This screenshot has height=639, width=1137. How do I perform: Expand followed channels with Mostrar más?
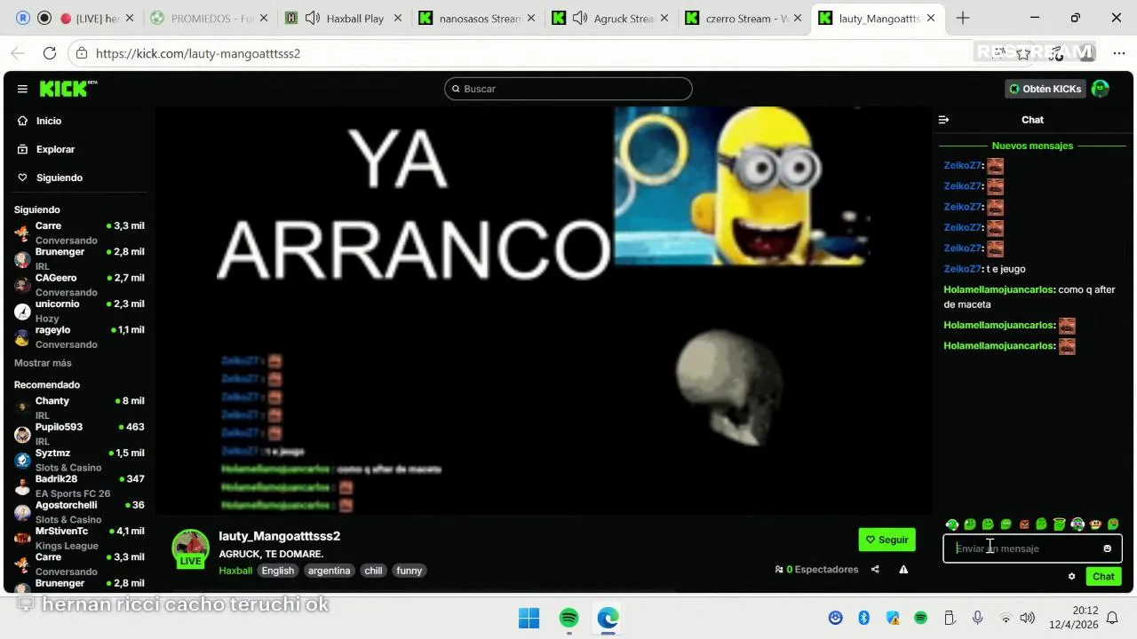tap(43, 363)
